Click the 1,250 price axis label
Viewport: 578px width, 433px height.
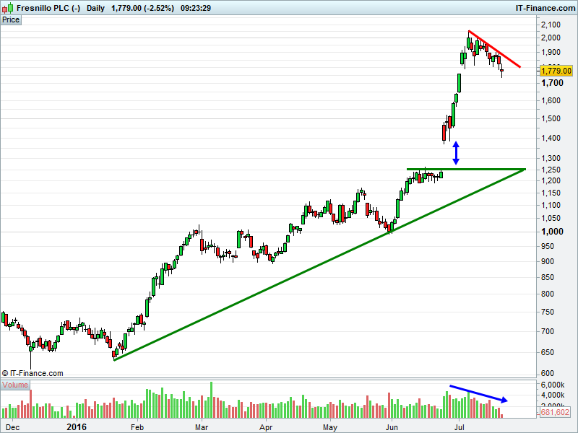551,170
